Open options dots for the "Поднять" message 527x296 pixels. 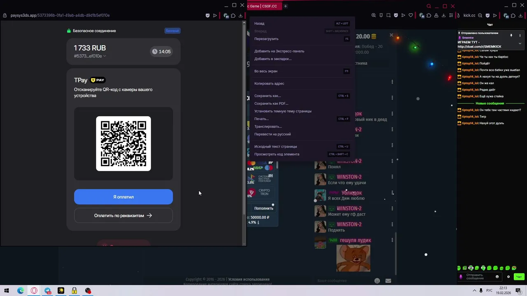point(392,224)
